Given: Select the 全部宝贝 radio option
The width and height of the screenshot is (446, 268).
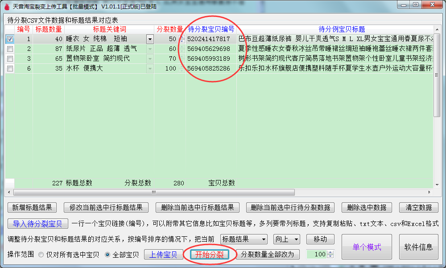Looking at the screenshot, I should (x=107, y=255).
